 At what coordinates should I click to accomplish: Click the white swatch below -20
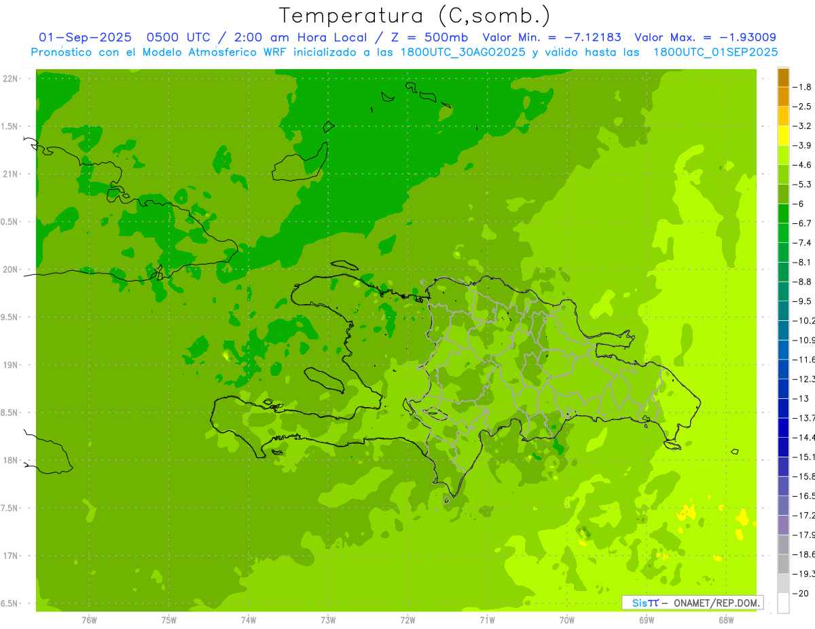click(x=783, y=603)
